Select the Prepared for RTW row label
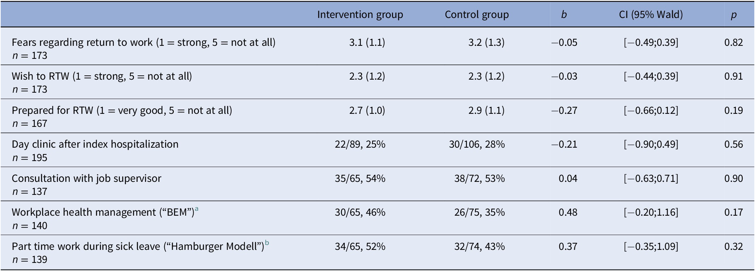The width and height of the screenshot is (755, 271). point(122,110)
